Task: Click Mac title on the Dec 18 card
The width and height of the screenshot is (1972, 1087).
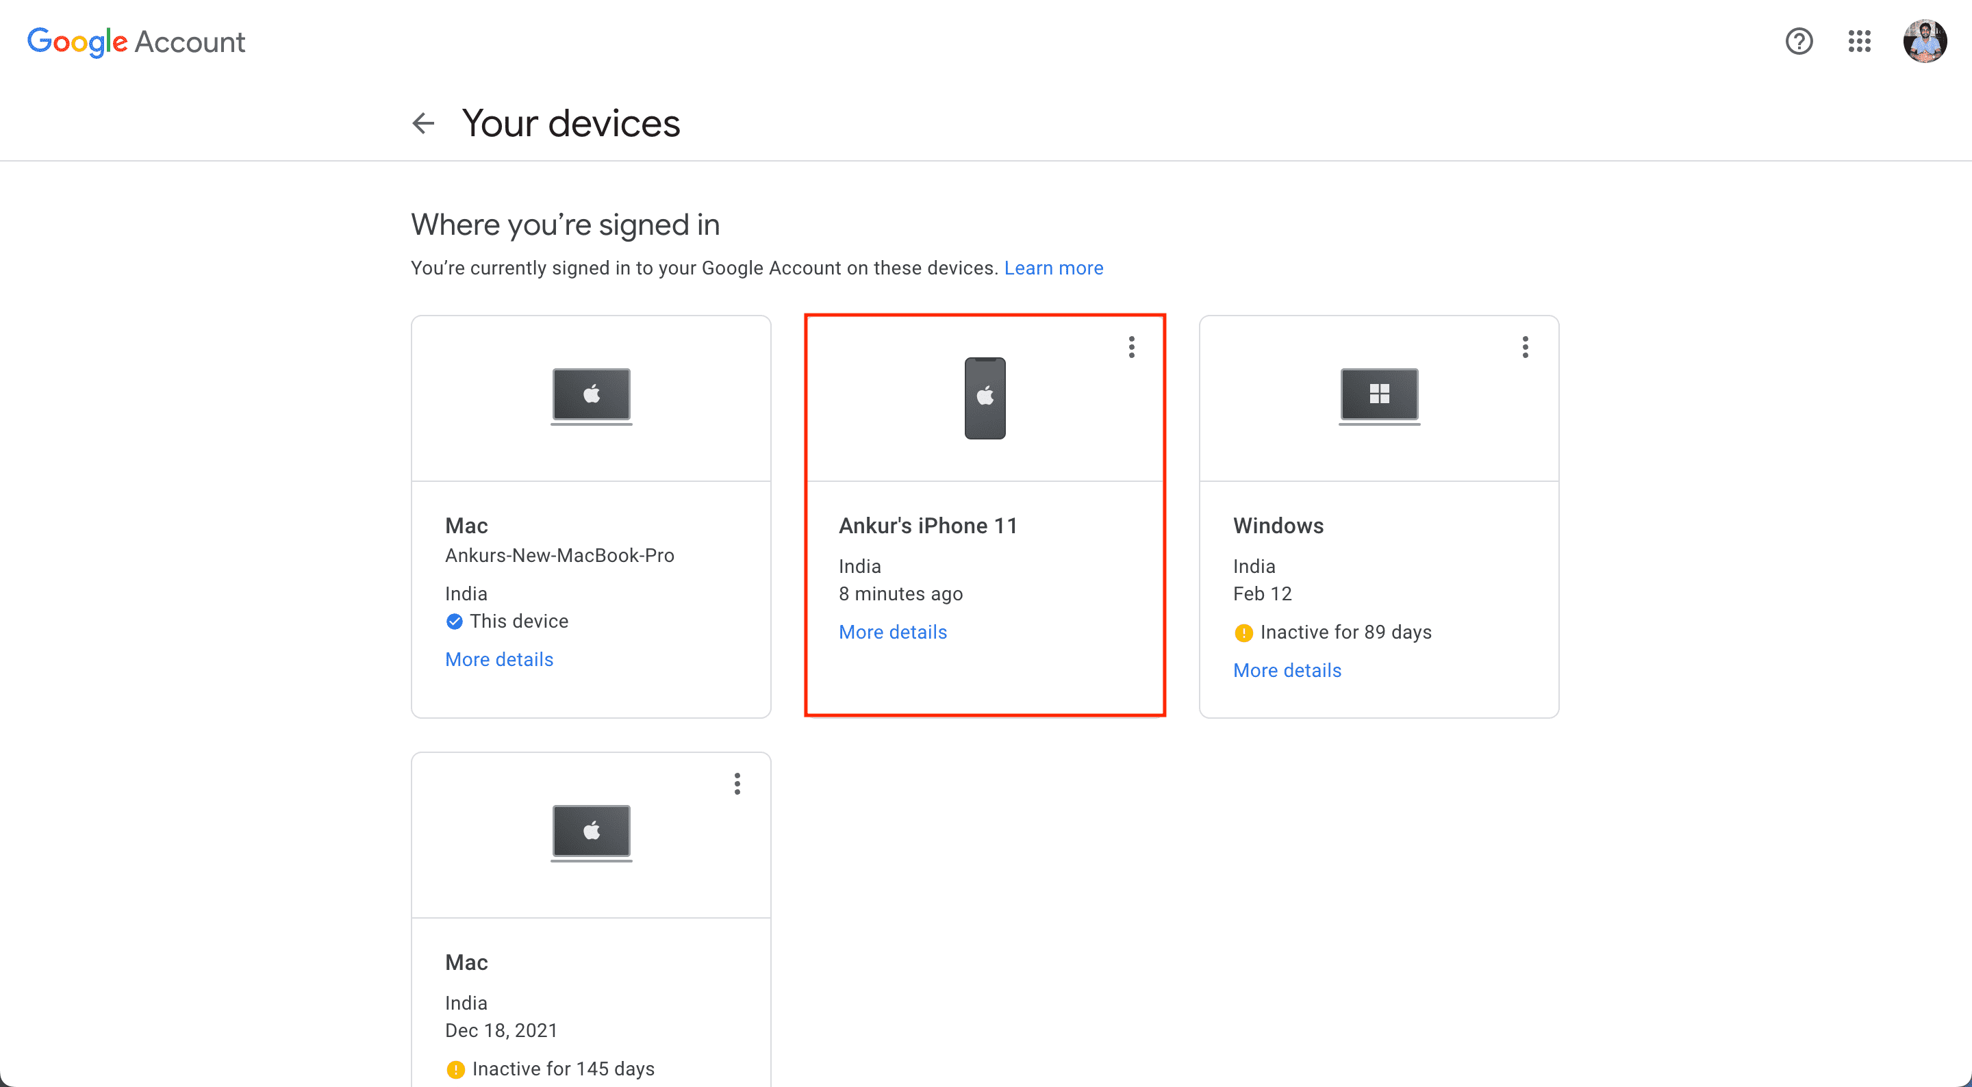Action: [x=467, y=962]
